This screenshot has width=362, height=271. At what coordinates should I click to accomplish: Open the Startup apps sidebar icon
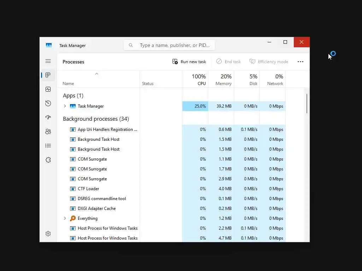pos(48,117)
